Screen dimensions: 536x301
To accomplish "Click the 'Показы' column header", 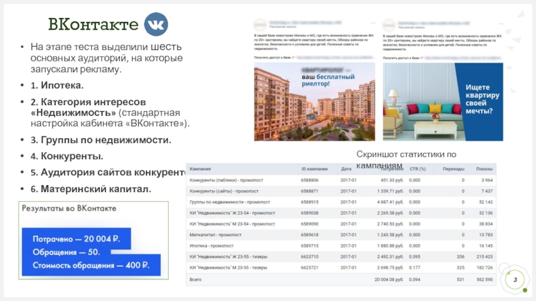I will click(484, 169).
